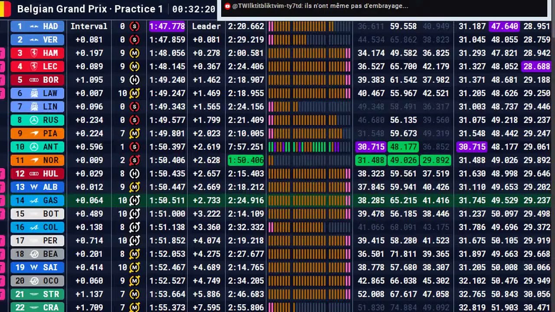Click the Interval column header
This screenshot has height=312, width=555.
tap(89, 26)
